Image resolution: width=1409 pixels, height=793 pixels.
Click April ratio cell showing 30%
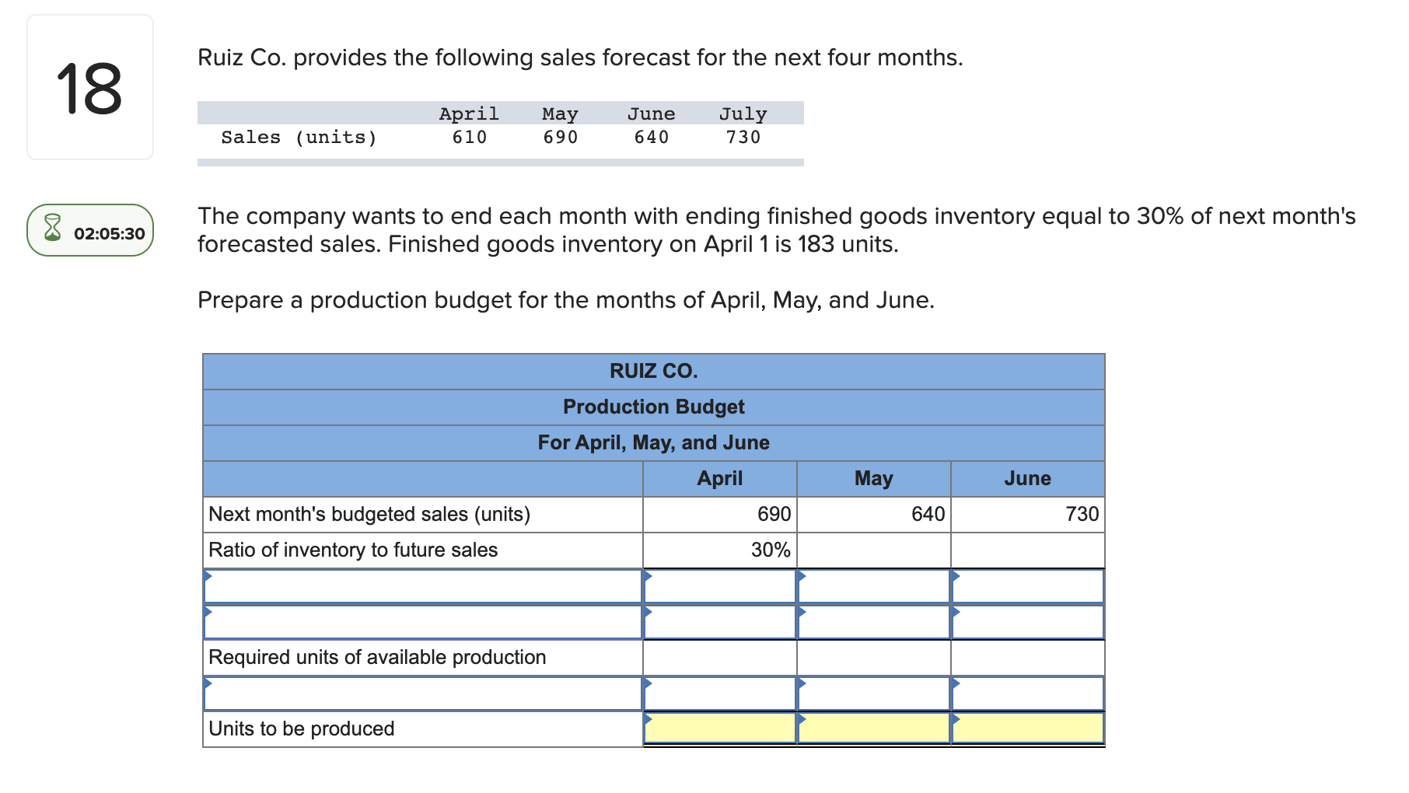pyautogui.click(x=720, y=550)
